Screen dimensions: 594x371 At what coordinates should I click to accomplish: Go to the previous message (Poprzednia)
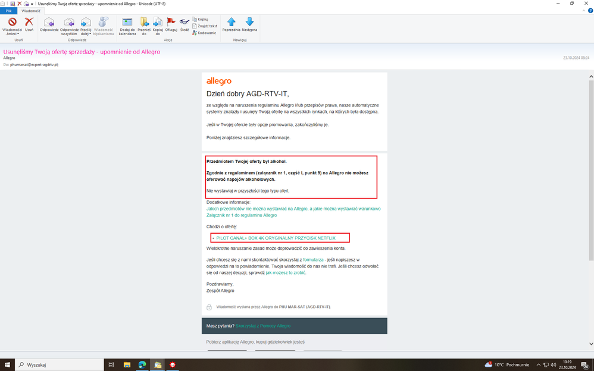pyautogui.click(x=231, y=24)
